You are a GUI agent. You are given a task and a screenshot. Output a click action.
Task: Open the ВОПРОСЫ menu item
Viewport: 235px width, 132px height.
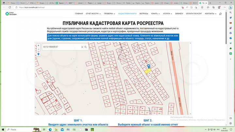click(144, 14)
